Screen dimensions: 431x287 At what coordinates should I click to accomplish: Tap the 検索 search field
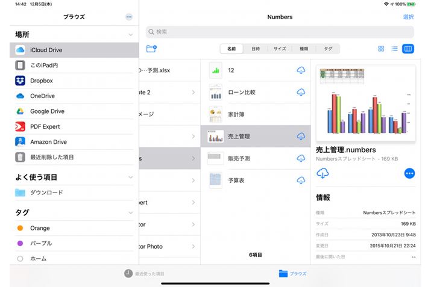point(280,32)
